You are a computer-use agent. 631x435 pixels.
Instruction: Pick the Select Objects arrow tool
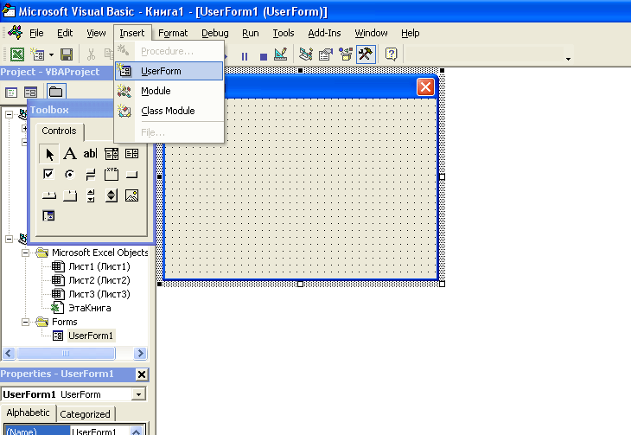[49, 154]
